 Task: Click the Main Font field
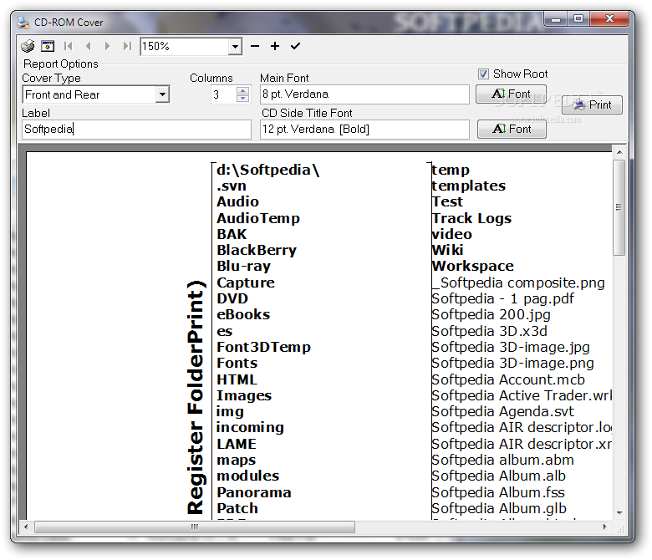[x=364, y=94]
